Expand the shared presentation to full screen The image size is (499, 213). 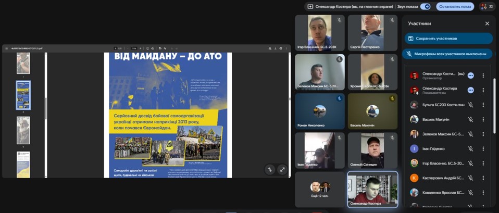point(282,170)
